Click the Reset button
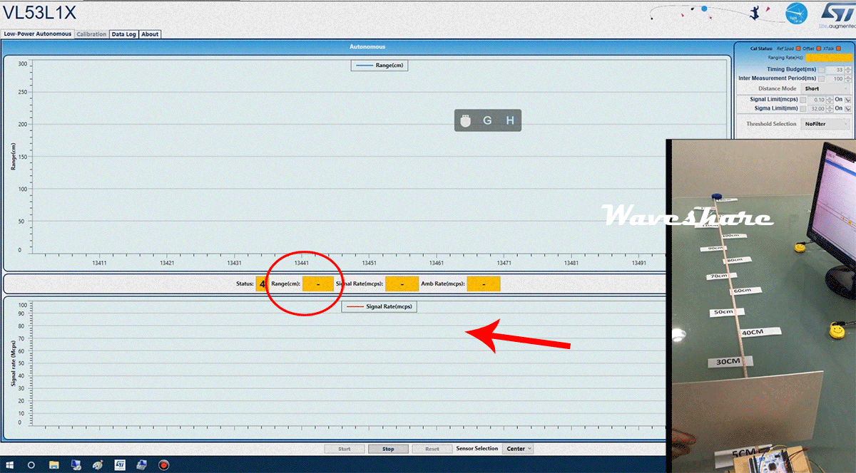Screen dimensions: 856x473 tap(432, 449)
